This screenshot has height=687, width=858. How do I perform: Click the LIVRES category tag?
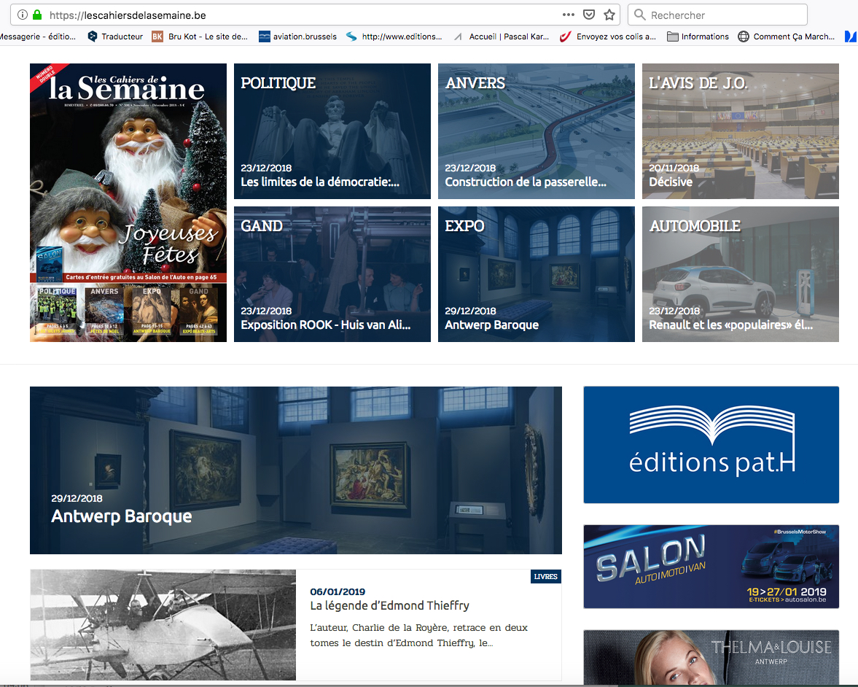point(545,577)
